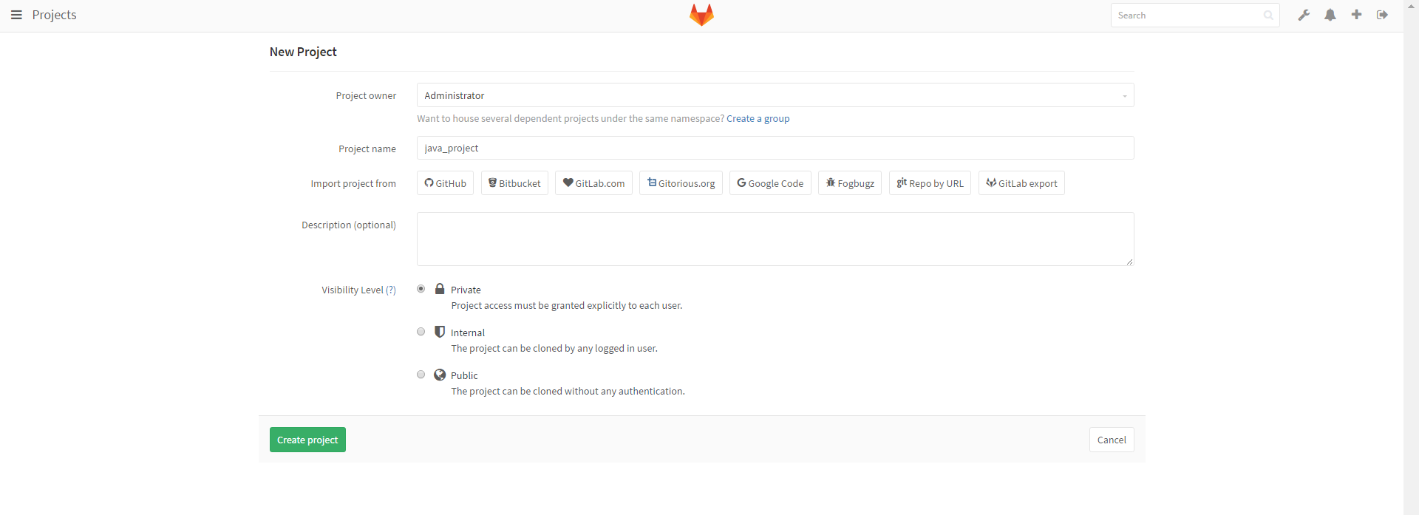The image size is (1419, 515).
Task: Click the lock icon beside Private
Action: 440,289
